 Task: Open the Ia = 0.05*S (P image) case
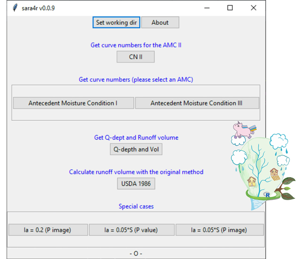[x=219, y=230]
